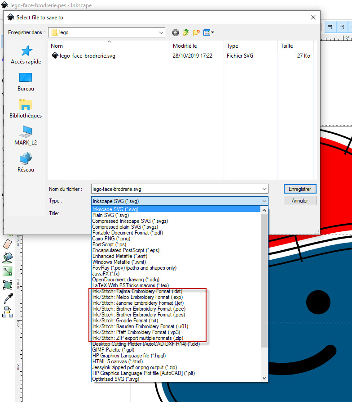Choose HP Graphics Language file (*.hpgl)
This screenshot has height=402, width=352.
pyautogui.click(x=176, y=356)
